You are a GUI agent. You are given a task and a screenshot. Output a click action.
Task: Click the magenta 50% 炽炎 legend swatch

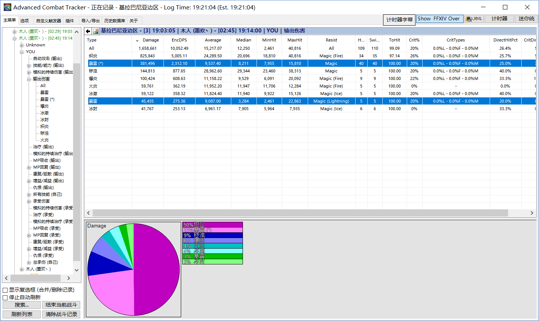[x=212, y=224]
